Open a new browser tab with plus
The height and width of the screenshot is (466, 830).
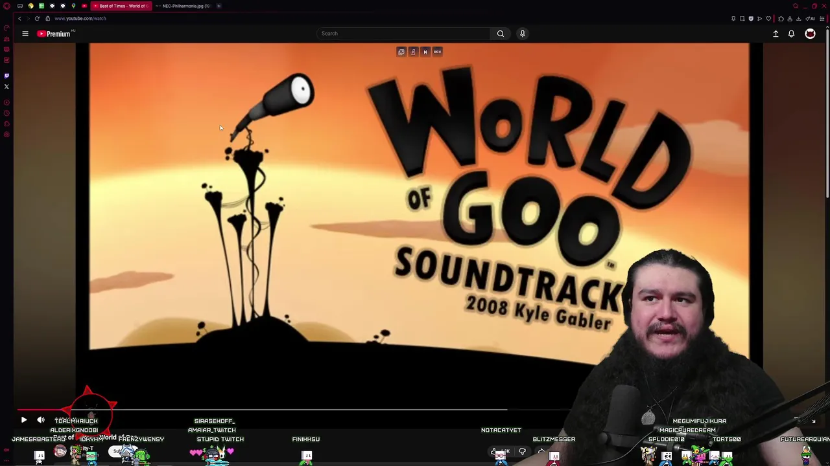[219, 6]
